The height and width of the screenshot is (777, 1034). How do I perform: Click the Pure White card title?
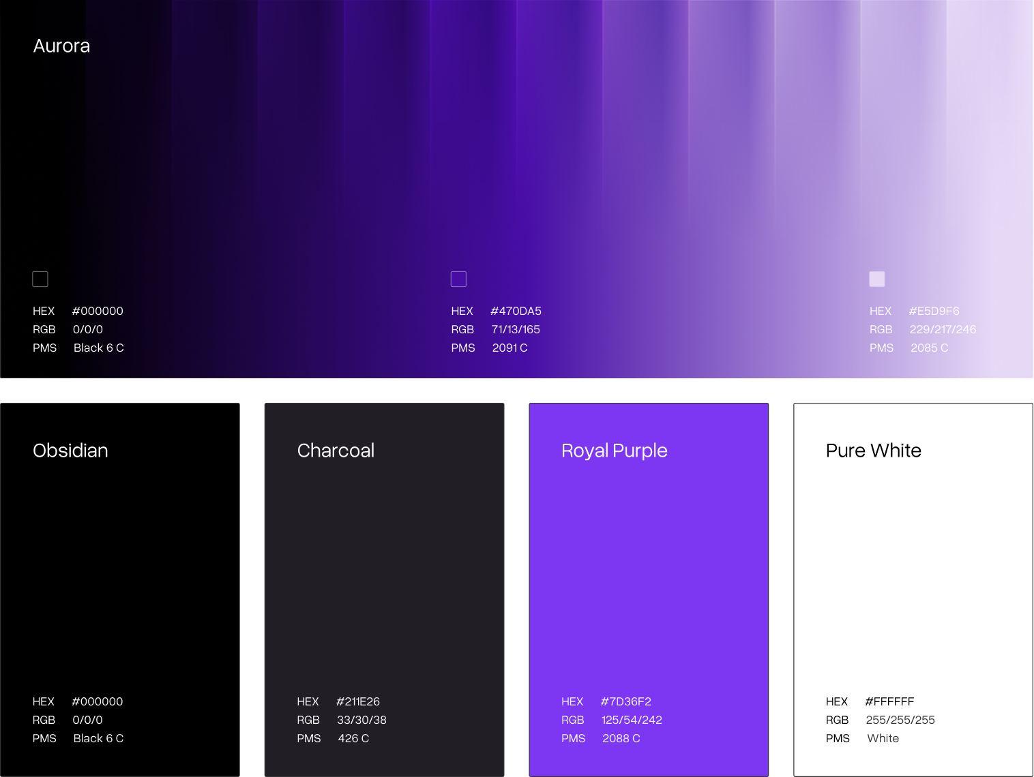coord(873,451)
